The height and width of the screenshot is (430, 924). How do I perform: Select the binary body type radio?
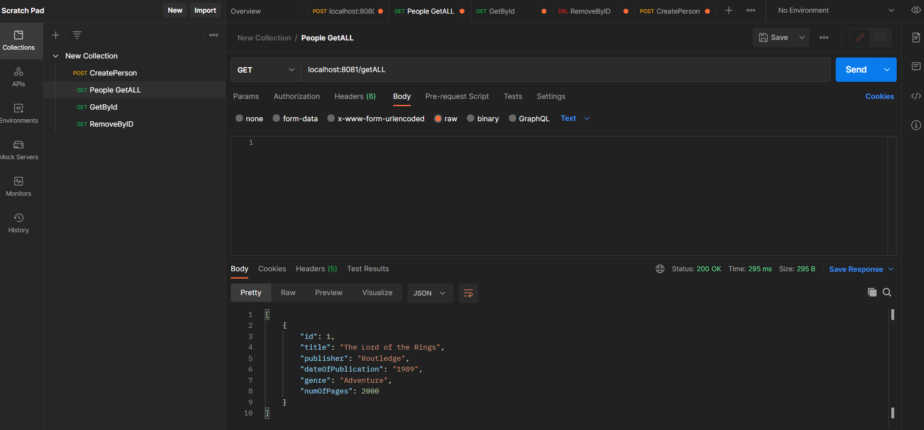(x=470, y=118)
